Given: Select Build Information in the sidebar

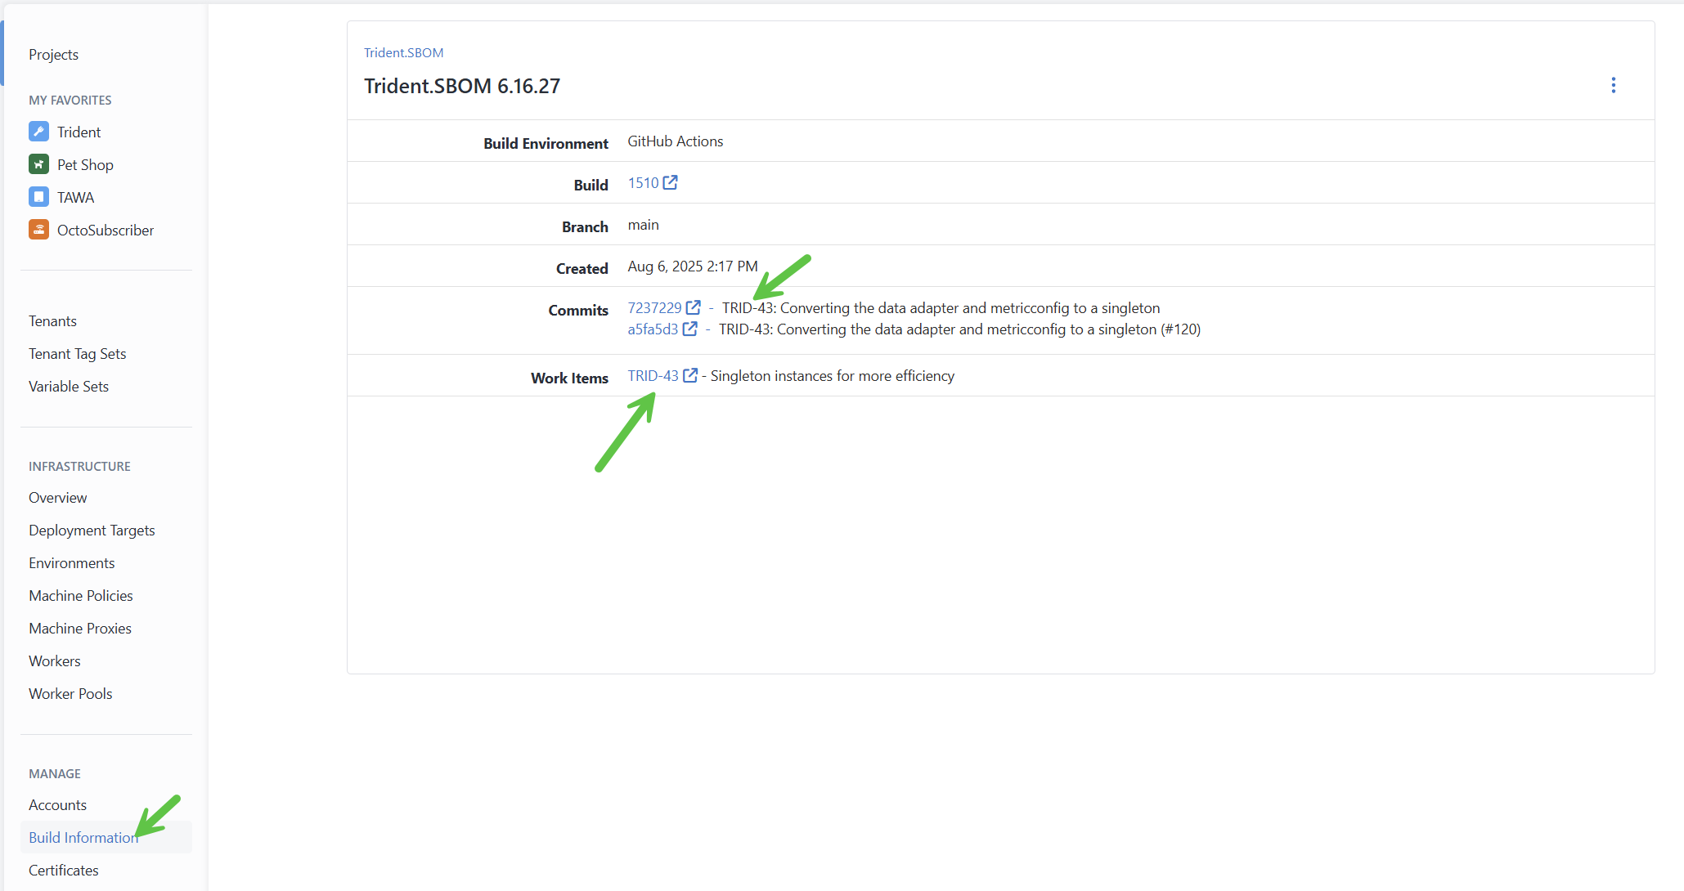Looking at the screenshot, I should click(83, 837).
